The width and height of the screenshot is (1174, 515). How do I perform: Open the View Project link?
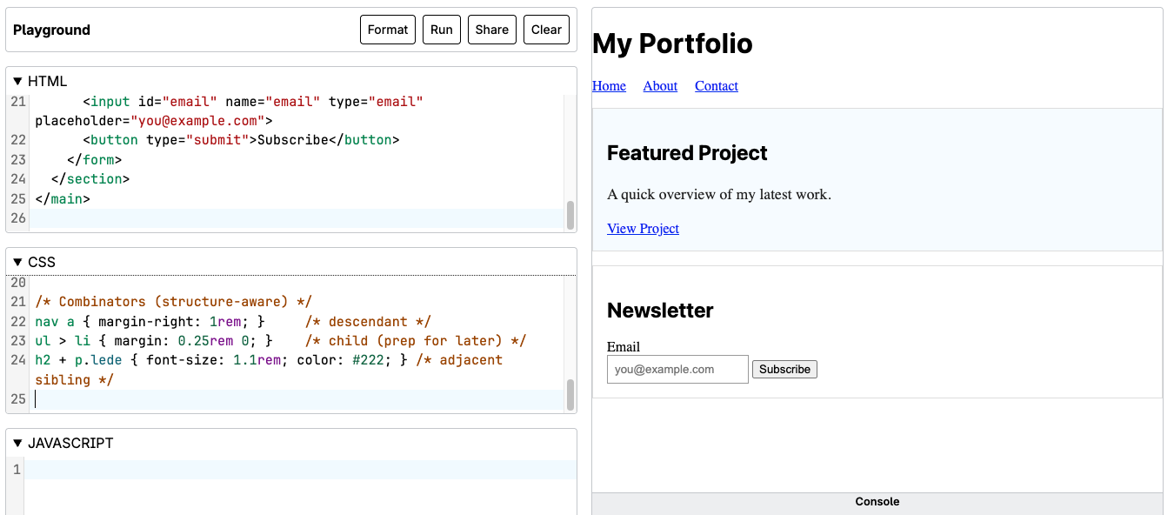643,229
